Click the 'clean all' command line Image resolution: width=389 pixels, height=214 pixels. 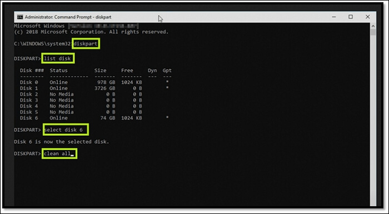[x=59, y=153]
